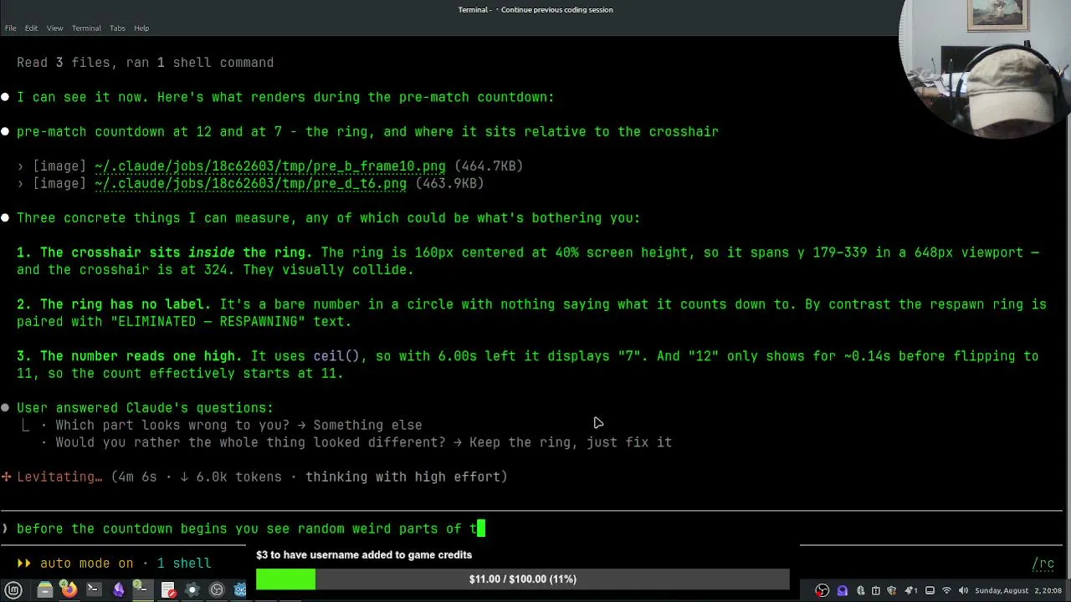Switch to OBS Studio in the taskbar
Viewport: 1071px width, 602px height.
click(x=217, y=589)
